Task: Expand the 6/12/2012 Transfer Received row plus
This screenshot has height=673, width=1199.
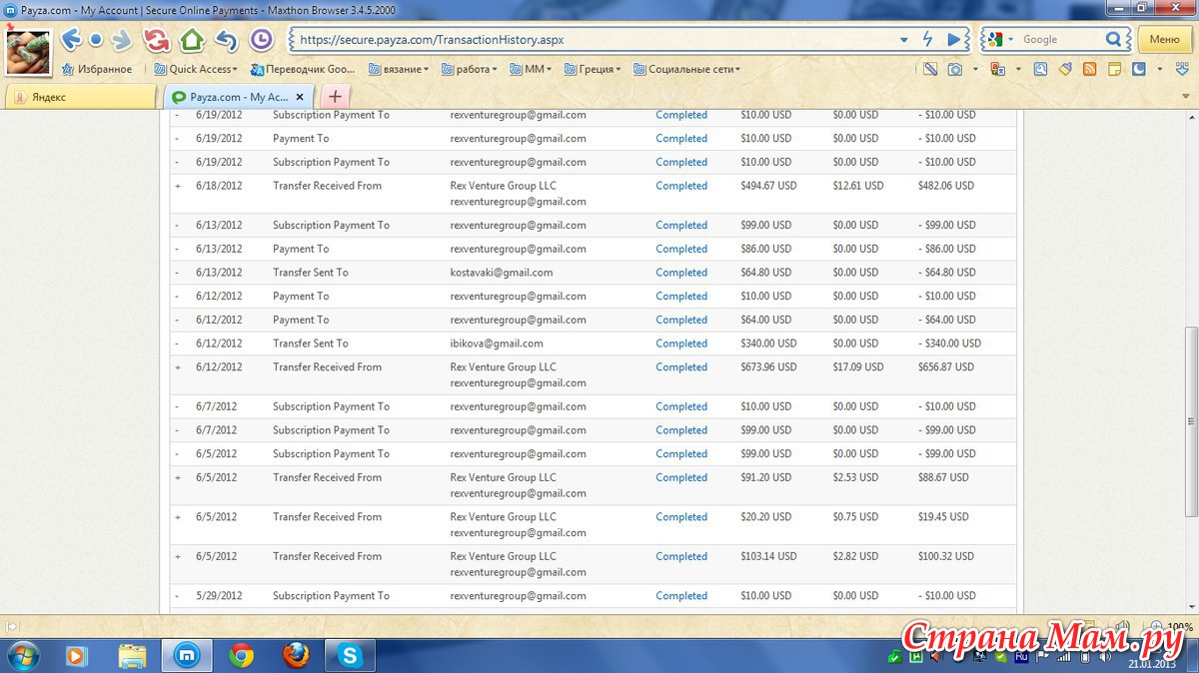Action: coord(178,367)
